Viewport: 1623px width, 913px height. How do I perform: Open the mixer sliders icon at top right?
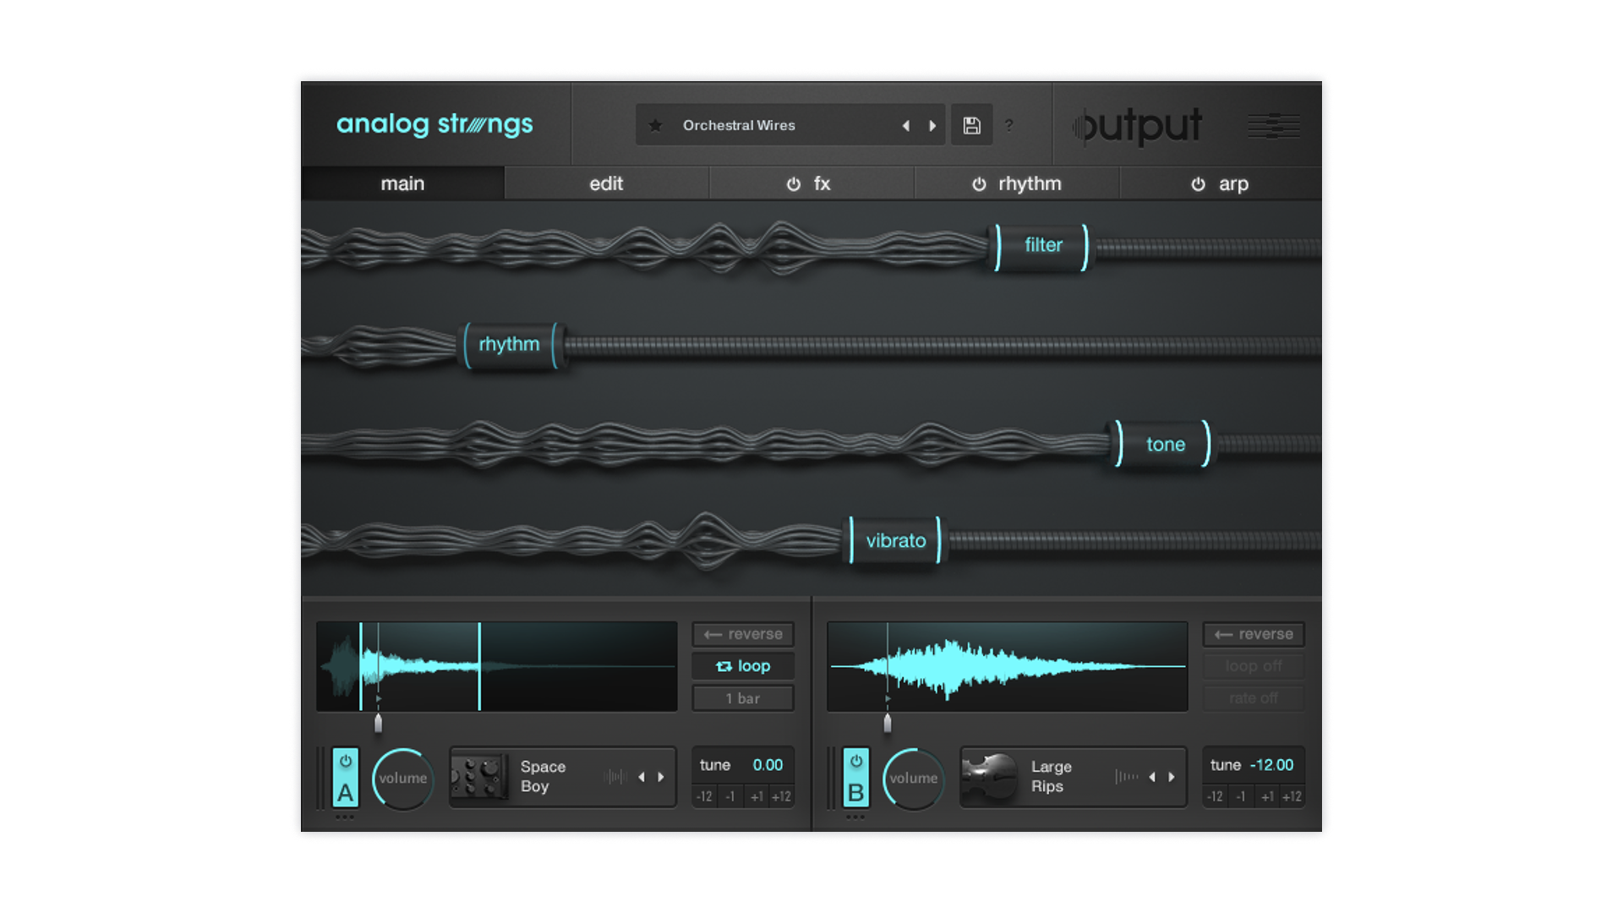1273,126
